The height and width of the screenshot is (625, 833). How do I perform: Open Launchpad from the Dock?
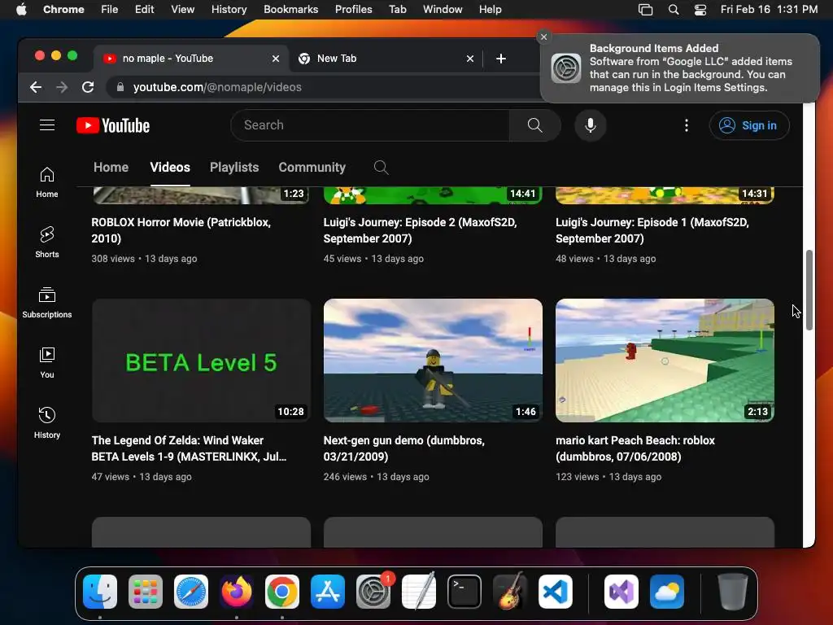click(145, 592)
